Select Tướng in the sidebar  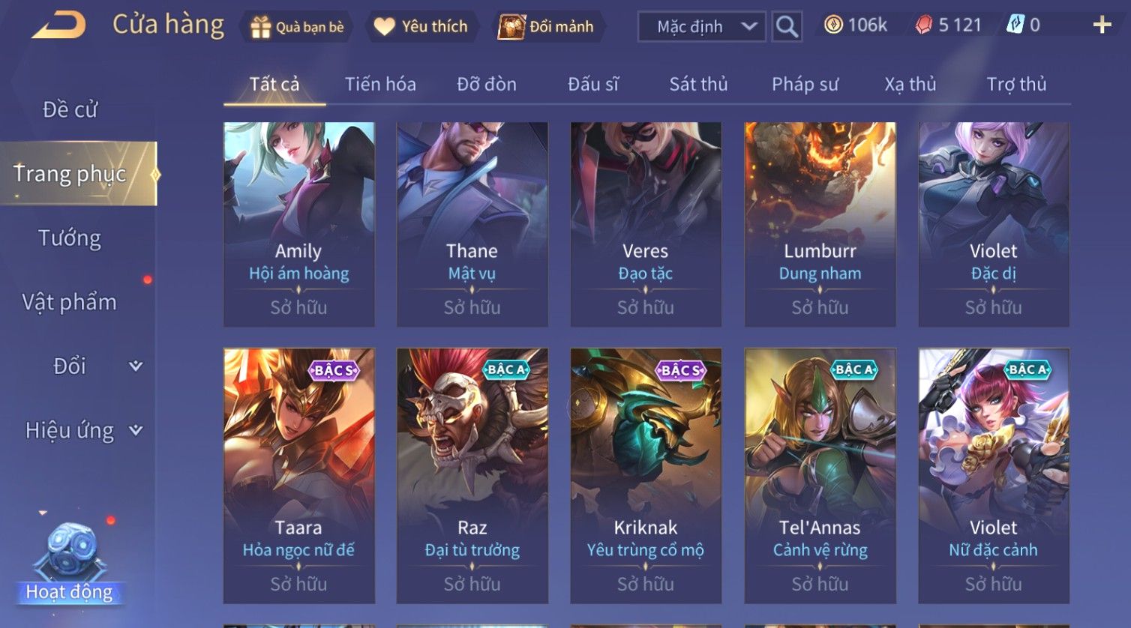click(70, 238)
